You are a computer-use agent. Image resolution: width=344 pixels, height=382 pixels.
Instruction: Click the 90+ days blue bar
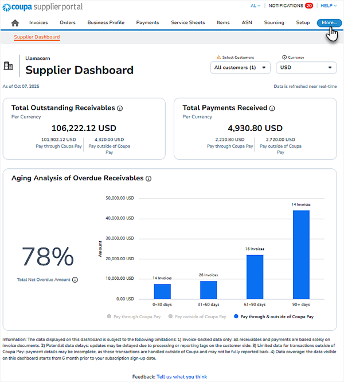(301, 254)
